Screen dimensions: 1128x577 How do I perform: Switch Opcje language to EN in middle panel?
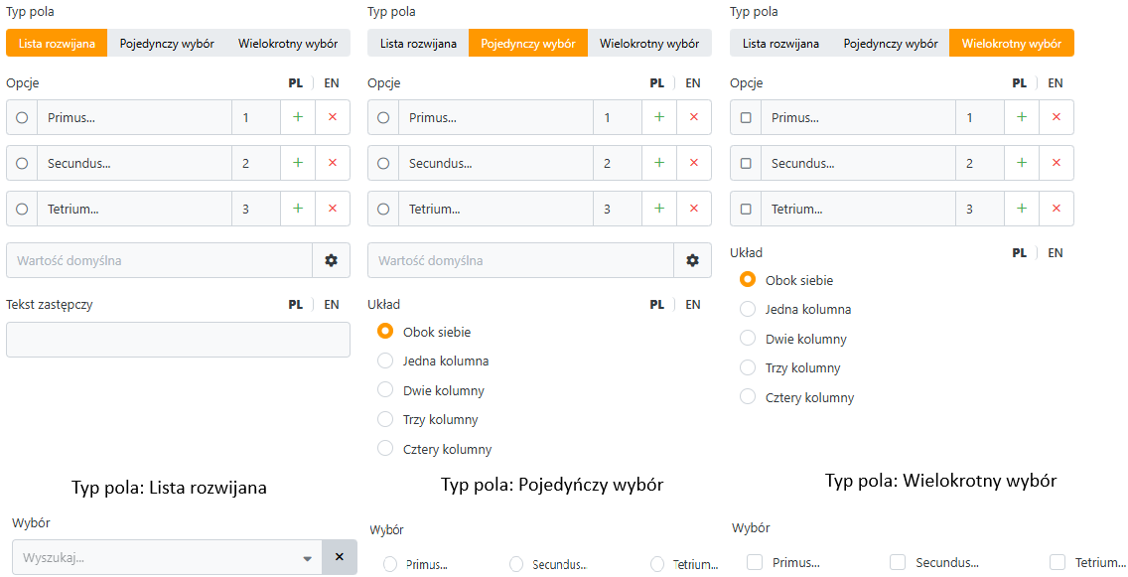[693, 82]
